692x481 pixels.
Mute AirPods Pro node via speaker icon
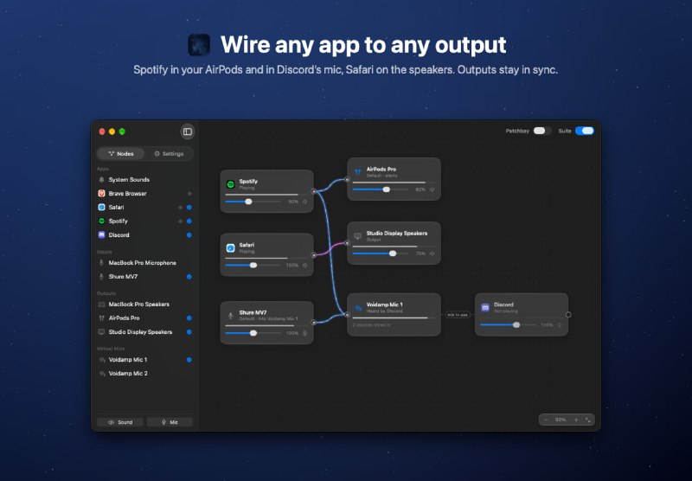pos(432,189)
